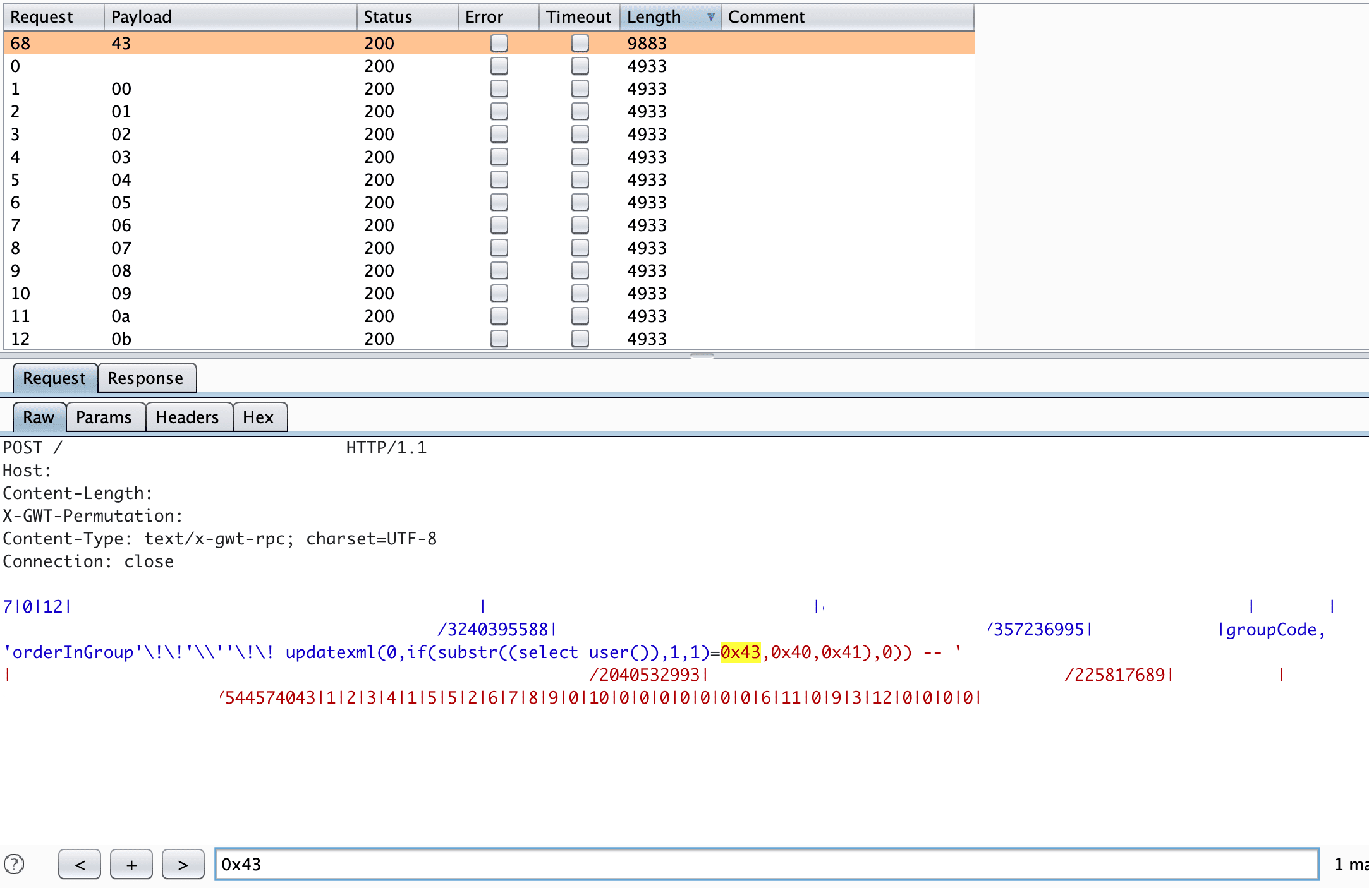Toggle Timeout checkbox for request 68
Screen dimensions: 1369x888
(x=580, y=43)
